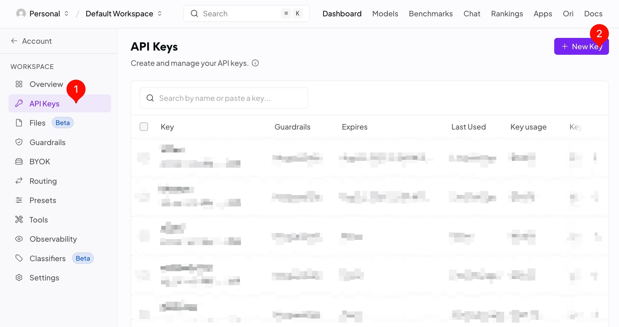
Task: Click the Guardrails shield icon
Action: tap(19, 142)
